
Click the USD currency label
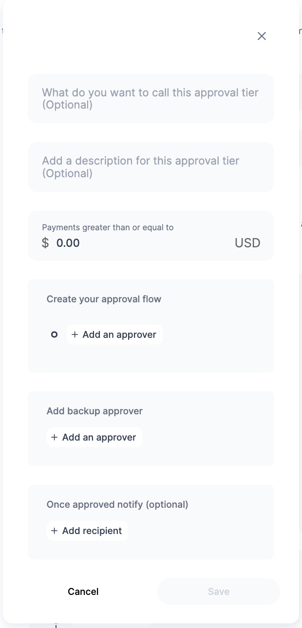pos(247,243)
